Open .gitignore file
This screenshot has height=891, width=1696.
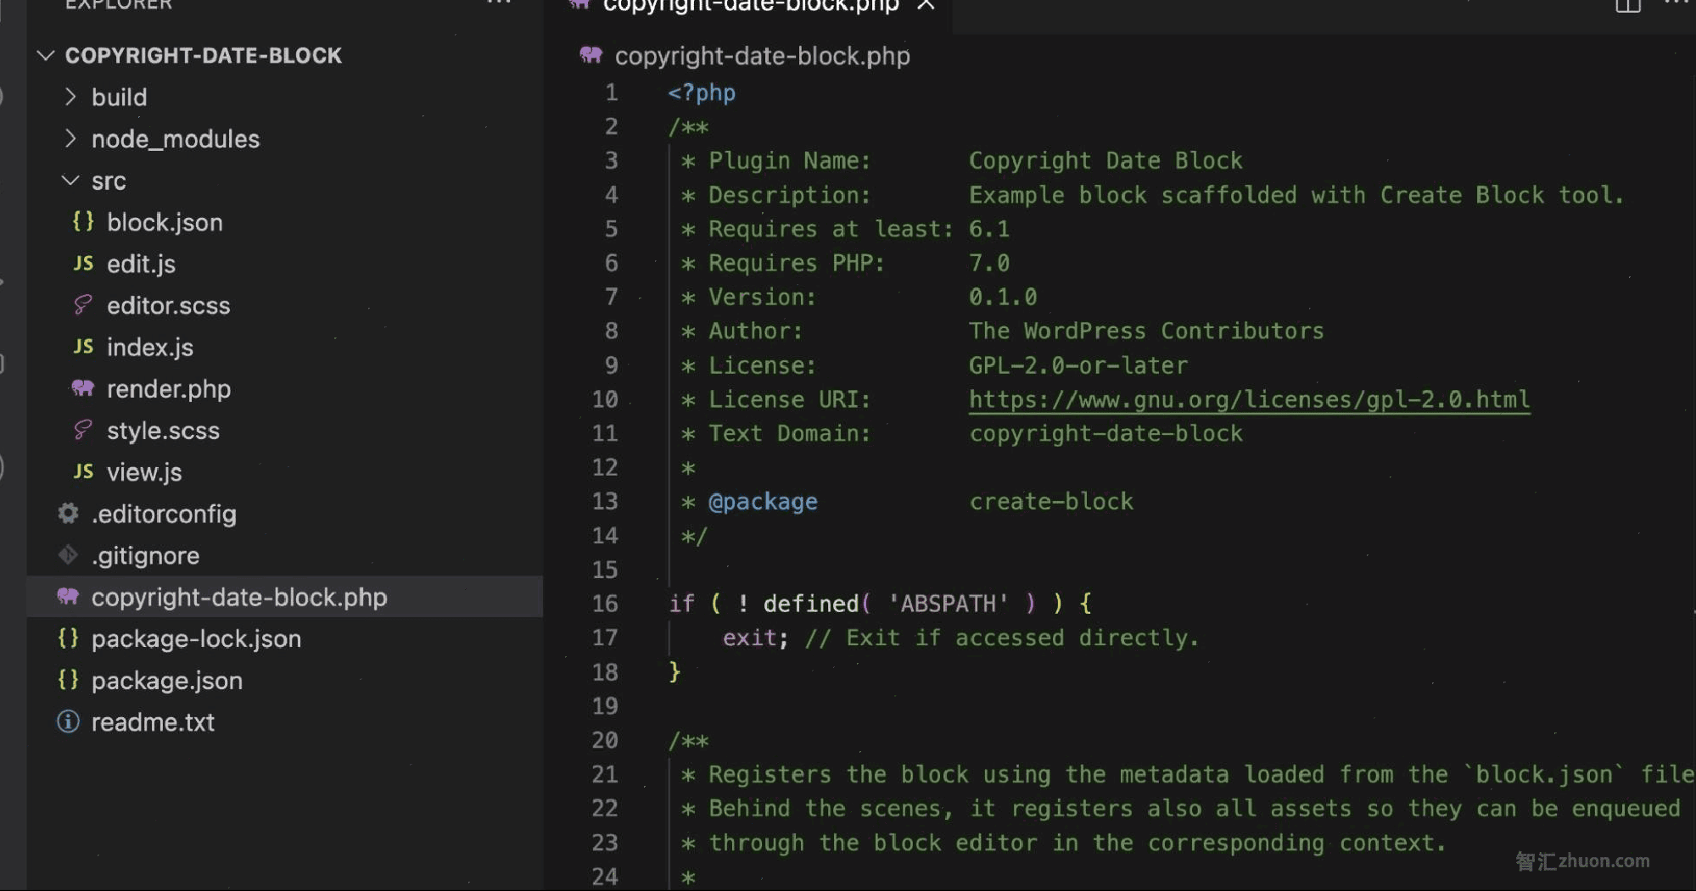(x=145, y=555)
